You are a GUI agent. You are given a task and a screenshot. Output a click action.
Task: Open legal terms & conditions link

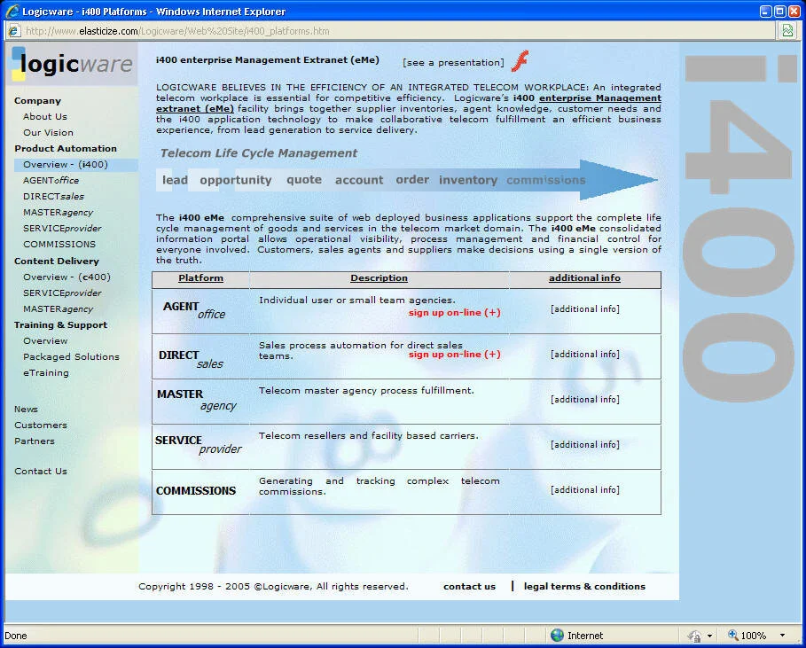pyautogui.click(x=584, y=586)
